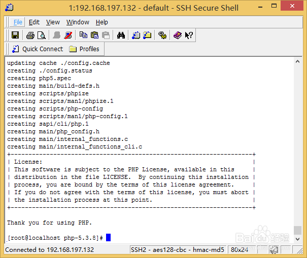Click the Save toolbar icon

(15, 35)
